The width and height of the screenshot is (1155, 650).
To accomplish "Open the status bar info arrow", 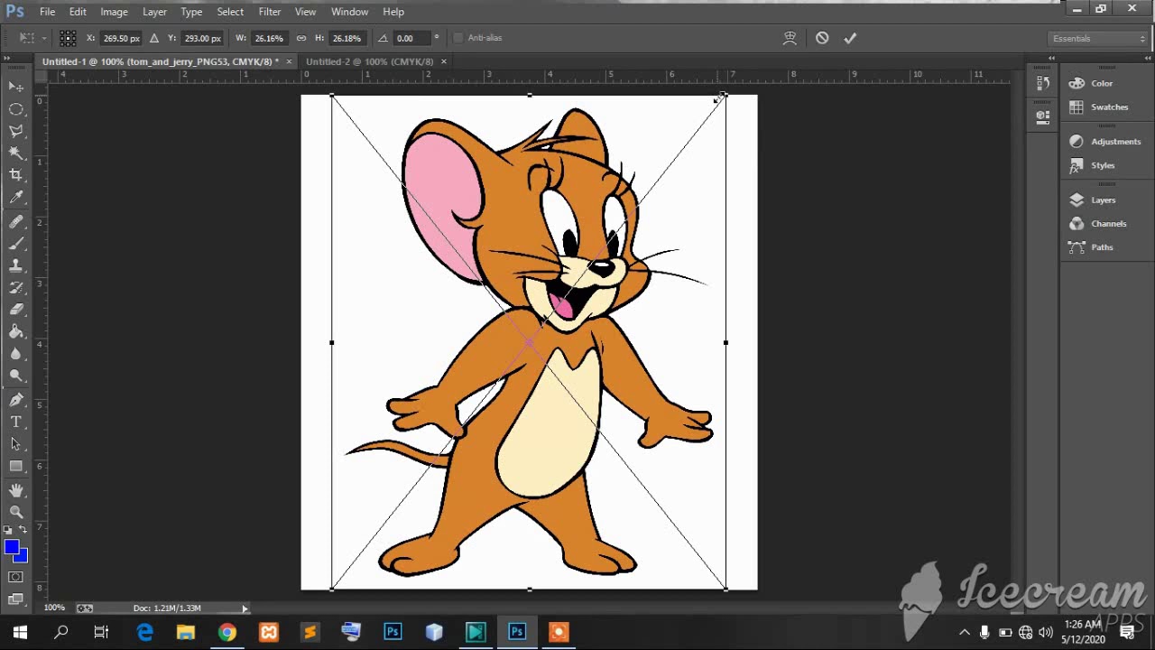I will (245, 608).
